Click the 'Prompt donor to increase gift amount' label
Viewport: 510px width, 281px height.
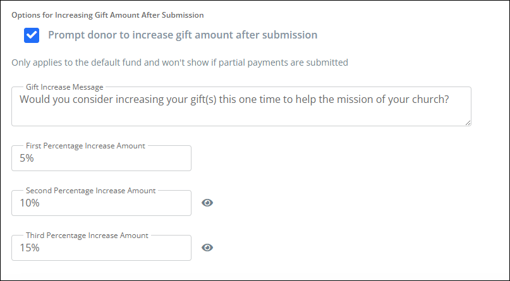point(183,35)
